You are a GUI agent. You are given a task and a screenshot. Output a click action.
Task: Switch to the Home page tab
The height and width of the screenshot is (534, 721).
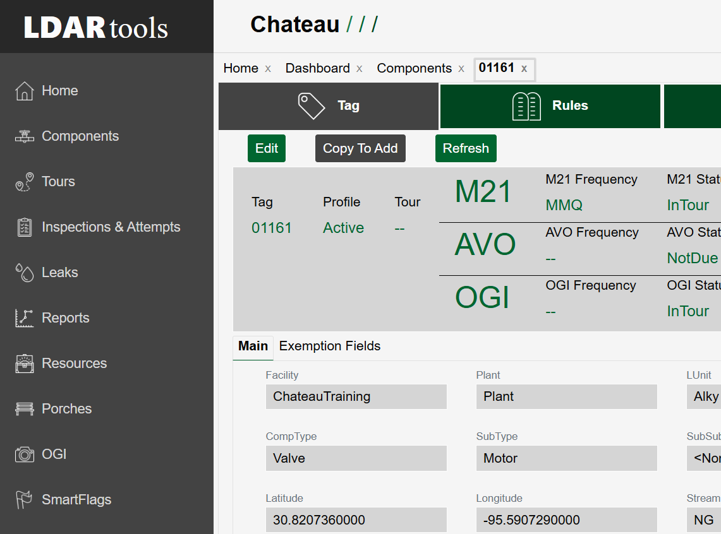pyautogui.click(x=241, y=68)
